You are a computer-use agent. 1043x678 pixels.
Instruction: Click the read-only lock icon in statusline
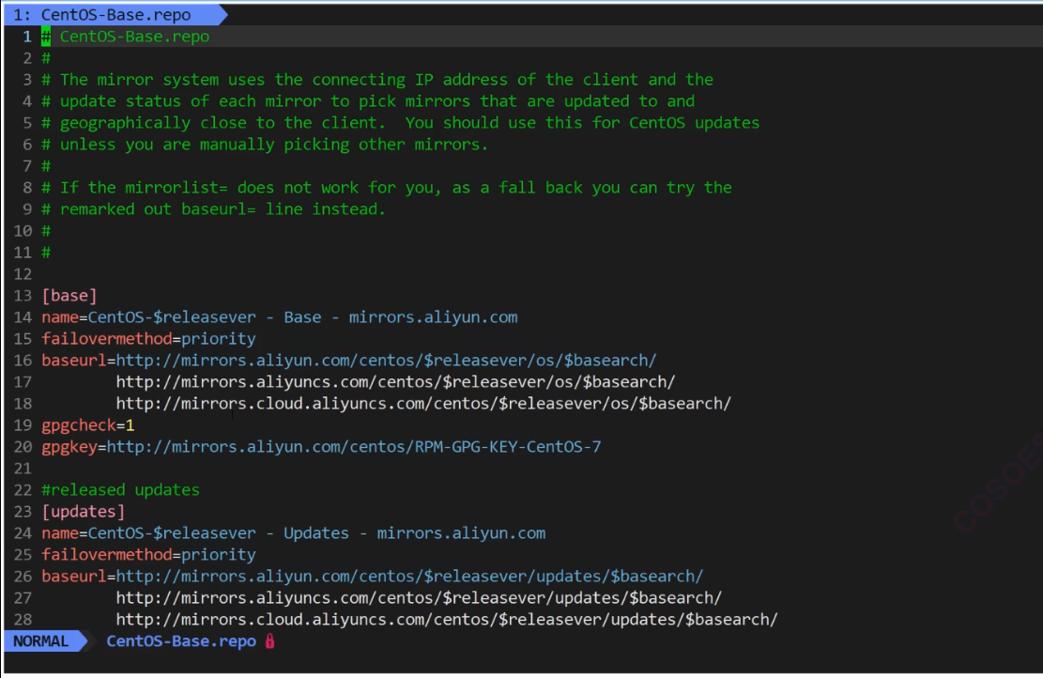[269, 640]
